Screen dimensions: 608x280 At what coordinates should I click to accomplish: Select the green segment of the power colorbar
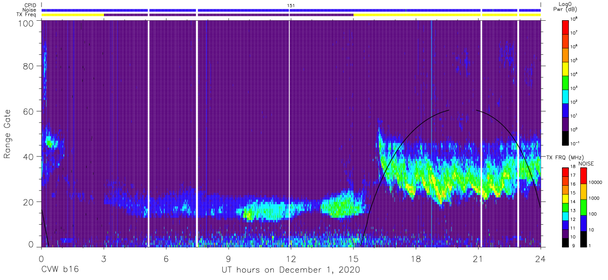pyautogui.click(x=566, y=82)
